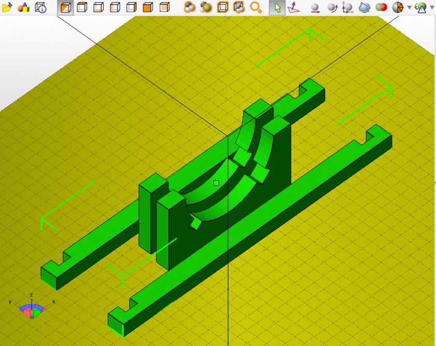Click the XYZ axis orientation gizmo
The height and width of the screenshot is (346, 436).
tap(32, 308)
